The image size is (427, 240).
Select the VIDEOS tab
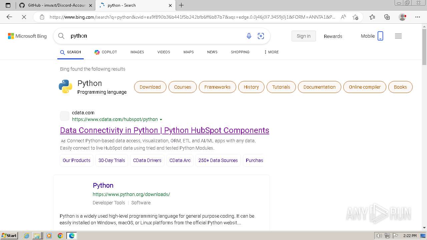click(x=164, y=52)
